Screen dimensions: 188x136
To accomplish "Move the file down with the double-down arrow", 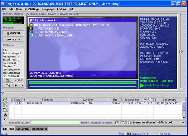I will (x=5, y=119).
